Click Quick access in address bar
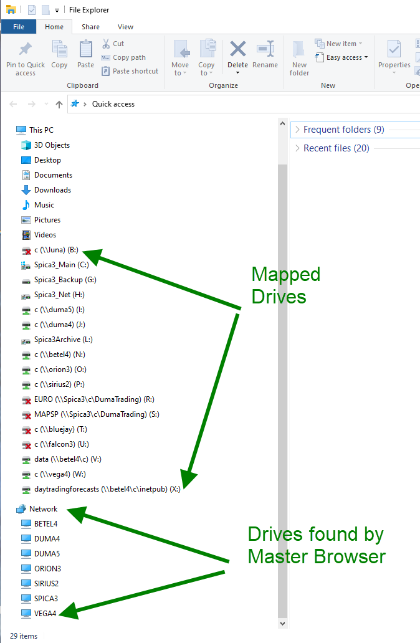The width and height of the screenshot is (420, 643). pyautogui.click(x=113, y=104)
